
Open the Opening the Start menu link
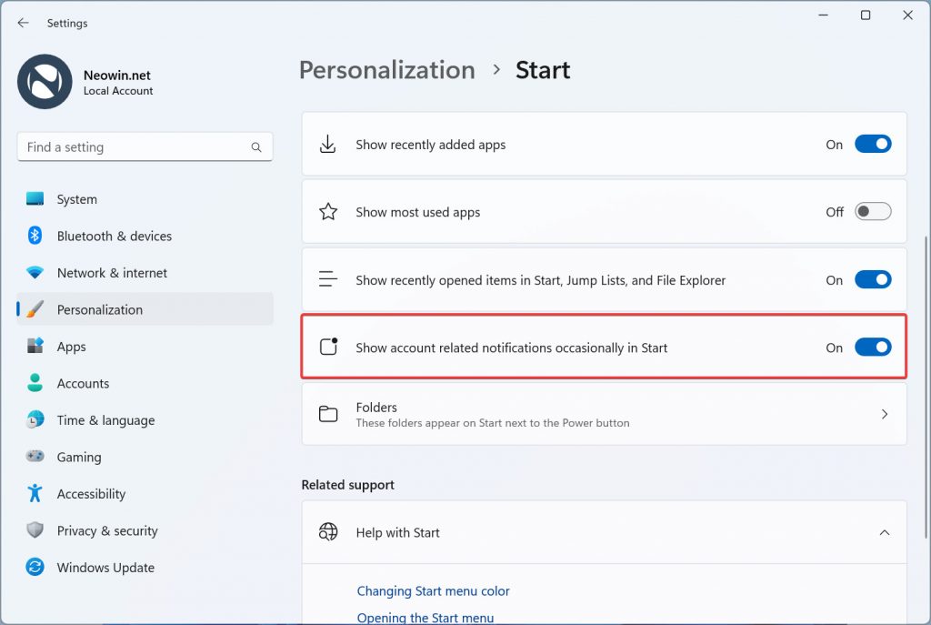pos(425,618)
